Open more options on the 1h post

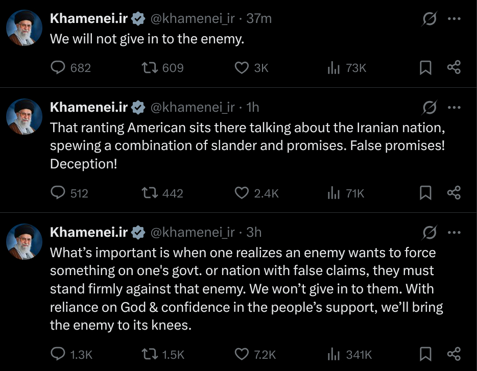[x=454, y=108]
